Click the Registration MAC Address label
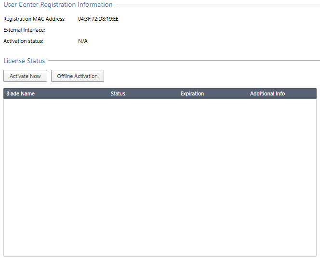 pyautogui.click(x=35, y=19)
